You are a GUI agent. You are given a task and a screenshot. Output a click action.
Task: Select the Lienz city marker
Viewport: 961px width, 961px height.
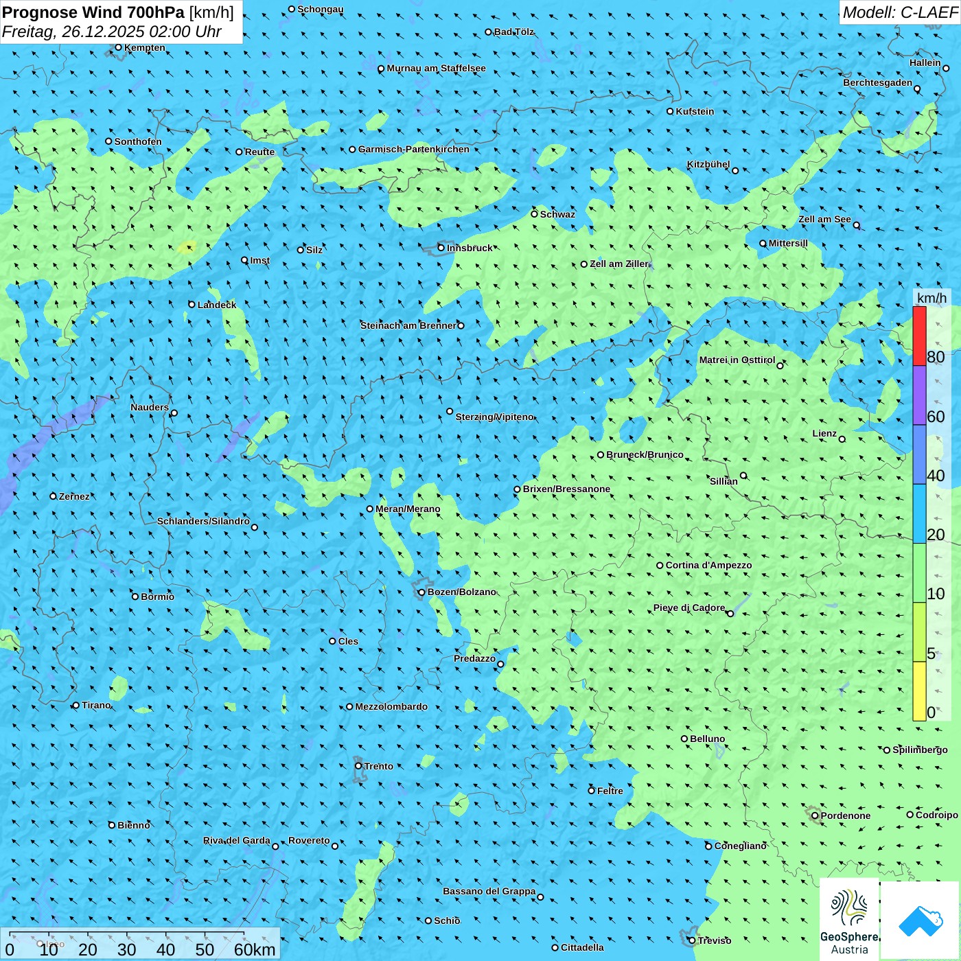(842, 439)
